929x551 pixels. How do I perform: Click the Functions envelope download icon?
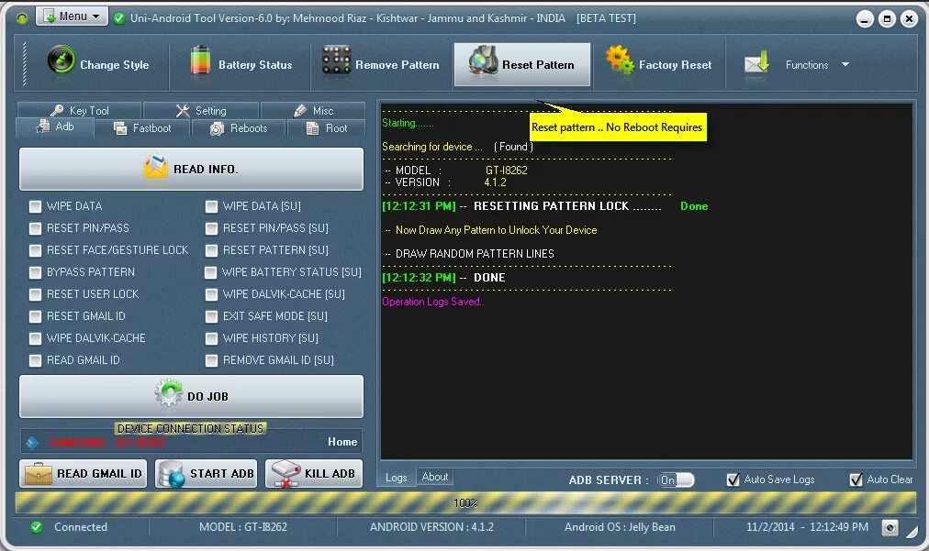tap(757, 62)
